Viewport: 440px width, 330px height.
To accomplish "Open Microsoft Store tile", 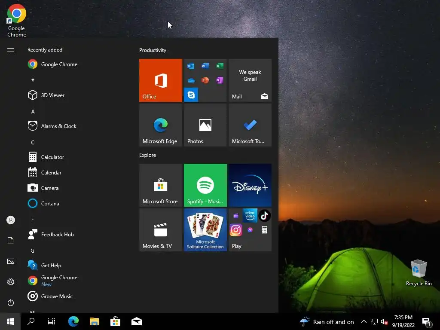I will [161, 185].
